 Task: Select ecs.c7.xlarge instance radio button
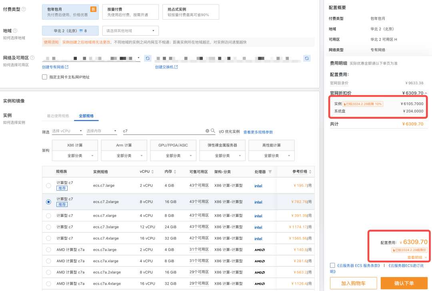coord(48,215)
